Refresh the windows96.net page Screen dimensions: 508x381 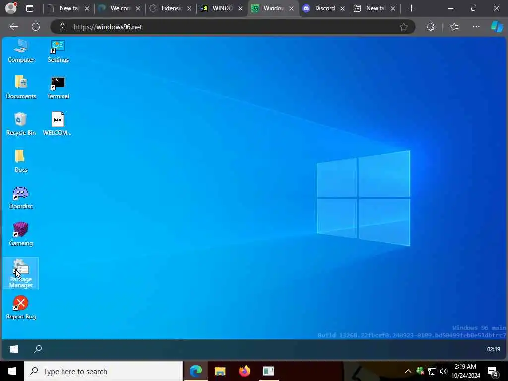pyautogui.click(x=36, y=27)
